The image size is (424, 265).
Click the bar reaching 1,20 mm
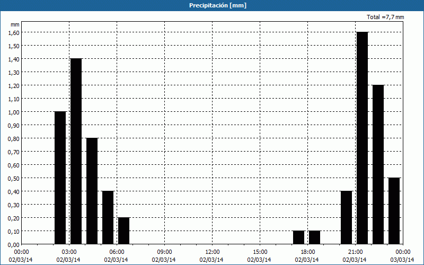coord(378,164)
